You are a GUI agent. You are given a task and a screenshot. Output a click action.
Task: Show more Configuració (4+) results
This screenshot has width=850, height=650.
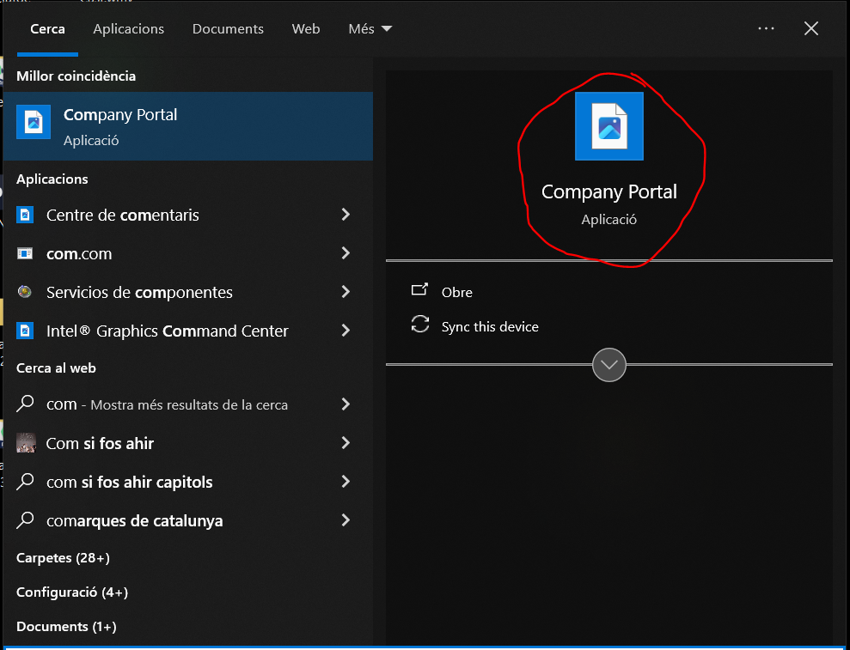72,592
